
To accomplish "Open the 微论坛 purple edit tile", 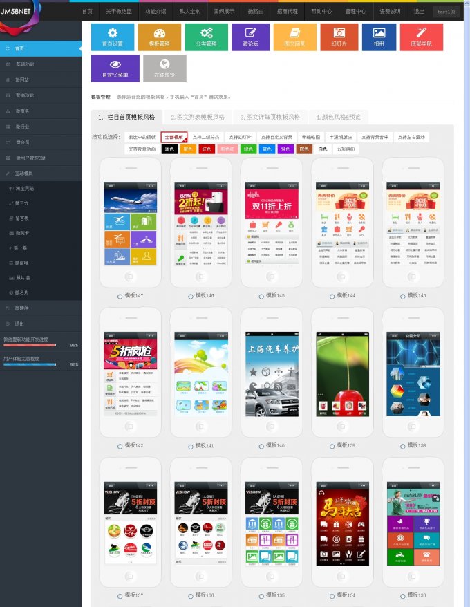I will click(x=250, y=37).
